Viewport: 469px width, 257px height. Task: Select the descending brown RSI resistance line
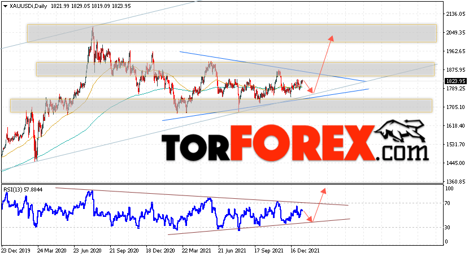pos(202,197)
